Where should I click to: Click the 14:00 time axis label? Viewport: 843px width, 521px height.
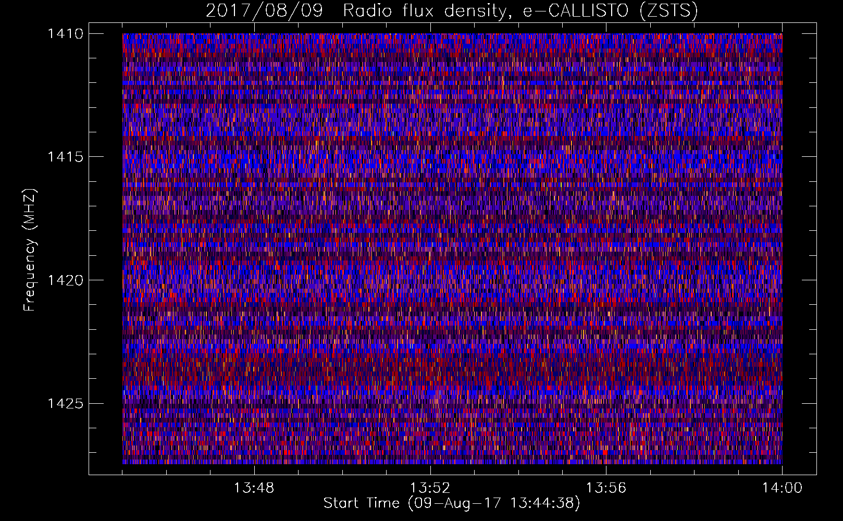(782, 488)
